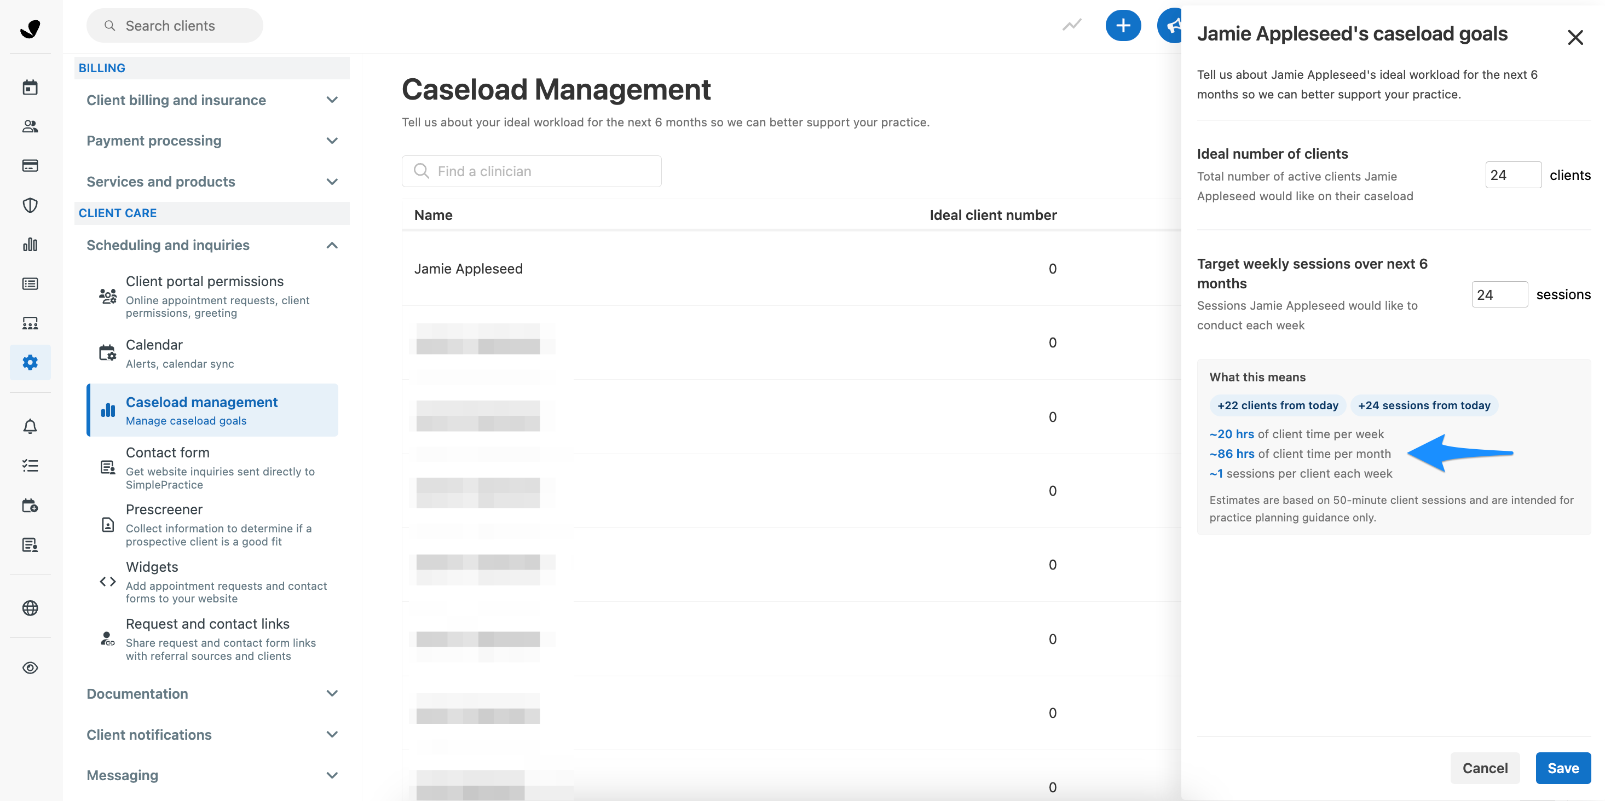Open the group presentation icon in left rail
This screenshot has height=801, width=1605.
click(x=30, y=323)
